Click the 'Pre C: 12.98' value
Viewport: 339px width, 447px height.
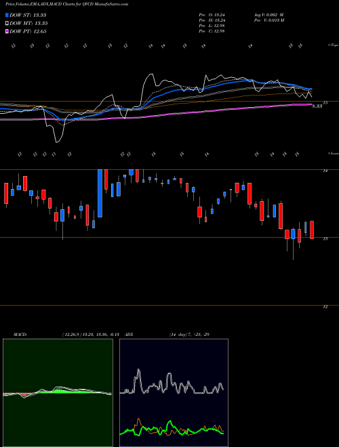[x=212, y=31]
